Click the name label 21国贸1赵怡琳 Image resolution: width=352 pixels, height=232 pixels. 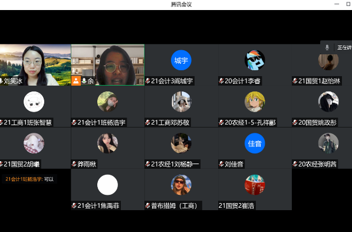point(319,81)
